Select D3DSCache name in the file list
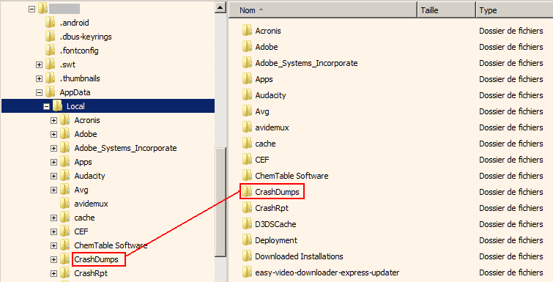This screenshot has height=282, width=553. tap(275, 224)
